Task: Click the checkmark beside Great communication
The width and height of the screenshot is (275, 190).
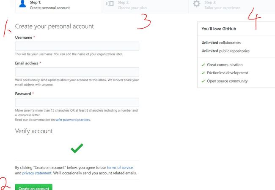Action: (203, 65)
